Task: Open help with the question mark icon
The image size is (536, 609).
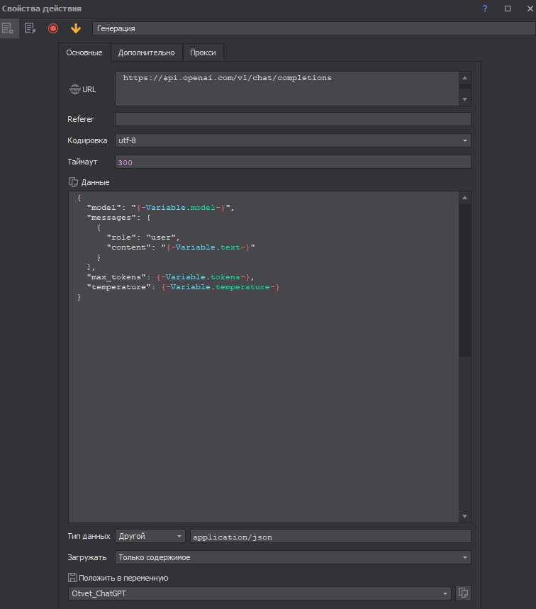Action: [x=485, y=9]
